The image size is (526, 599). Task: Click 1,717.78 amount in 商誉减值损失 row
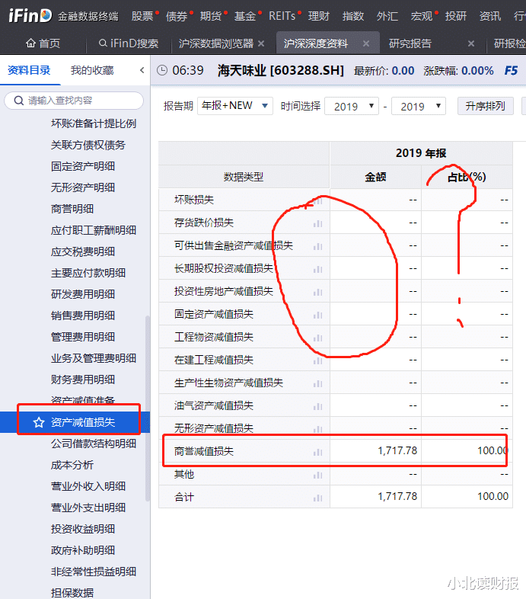397,451
